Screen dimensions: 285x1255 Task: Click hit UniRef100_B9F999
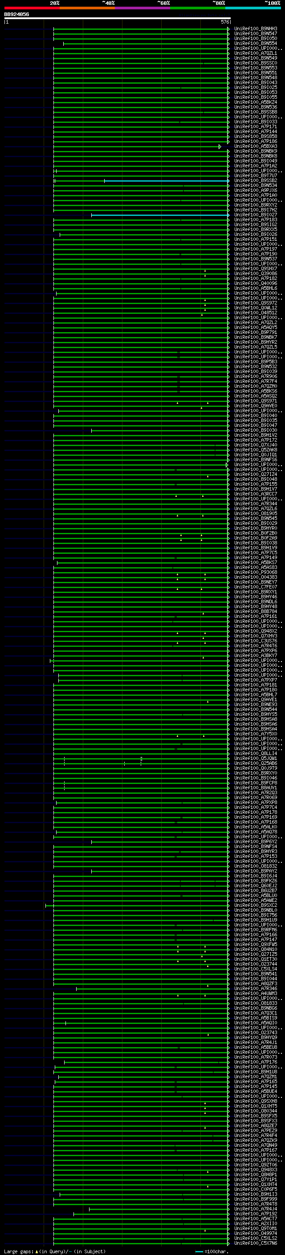(256, 1199)
